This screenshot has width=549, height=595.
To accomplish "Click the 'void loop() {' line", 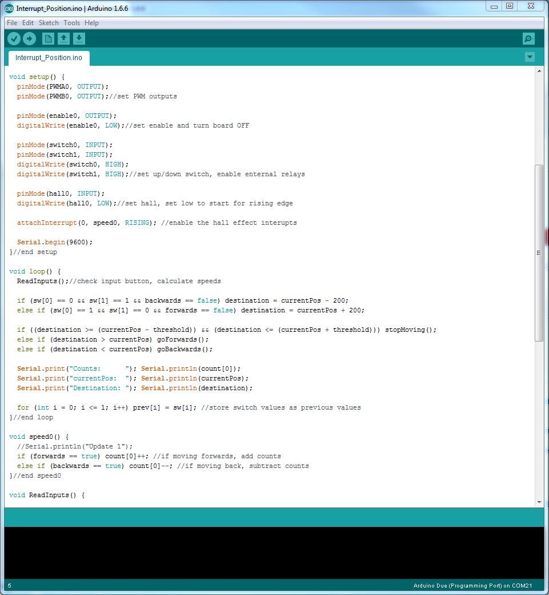I will pos(35,271).
